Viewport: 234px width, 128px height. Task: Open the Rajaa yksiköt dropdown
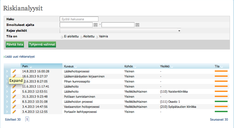pos(120,31)
